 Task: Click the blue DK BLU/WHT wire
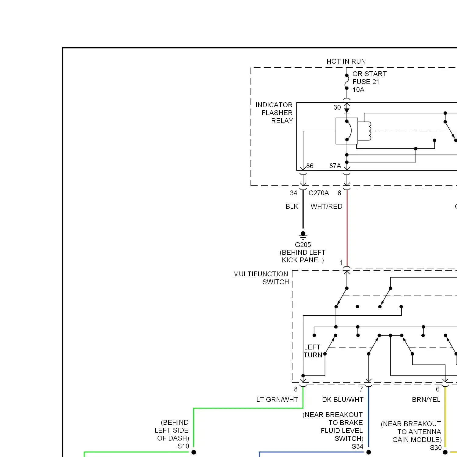(369, 417)
